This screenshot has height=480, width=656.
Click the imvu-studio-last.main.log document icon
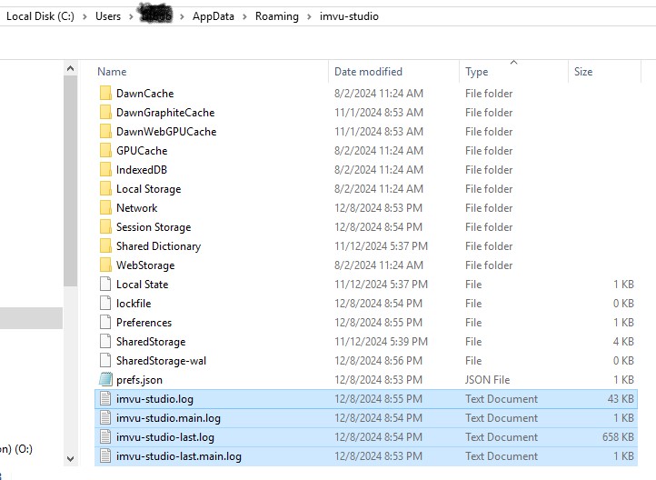coord(105,456)
